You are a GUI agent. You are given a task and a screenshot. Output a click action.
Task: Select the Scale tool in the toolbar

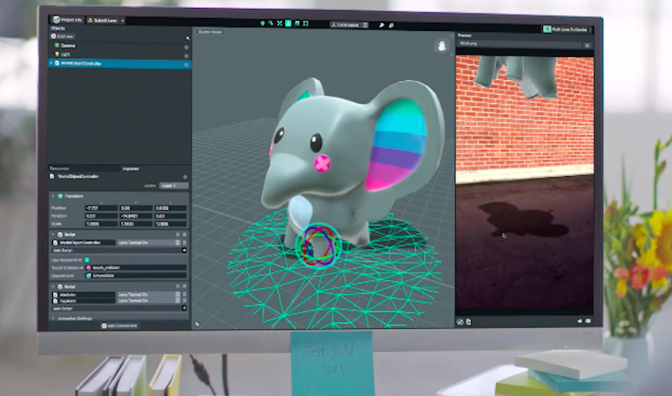[280, 24]
